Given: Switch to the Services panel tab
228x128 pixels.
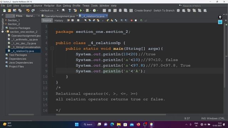Looking at the screenshot, I should pos(30,16).
